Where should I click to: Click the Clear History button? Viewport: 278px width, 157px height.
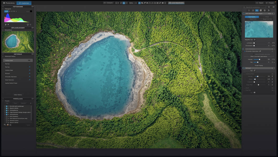coord(18,95)
